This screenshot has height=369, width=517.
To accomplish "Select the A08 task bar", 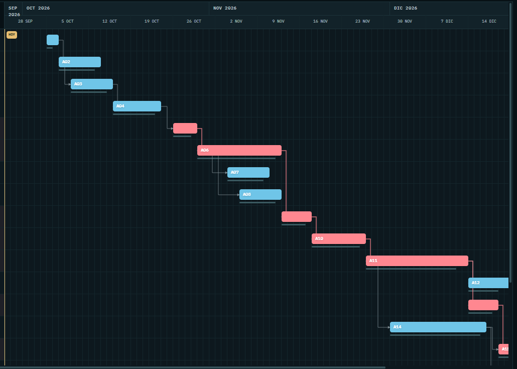I will pos(261,195).
